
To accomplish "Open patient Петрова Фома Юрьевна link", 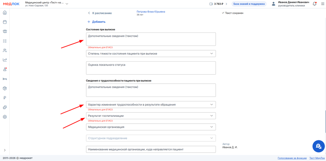I will (x=151, y=12).
